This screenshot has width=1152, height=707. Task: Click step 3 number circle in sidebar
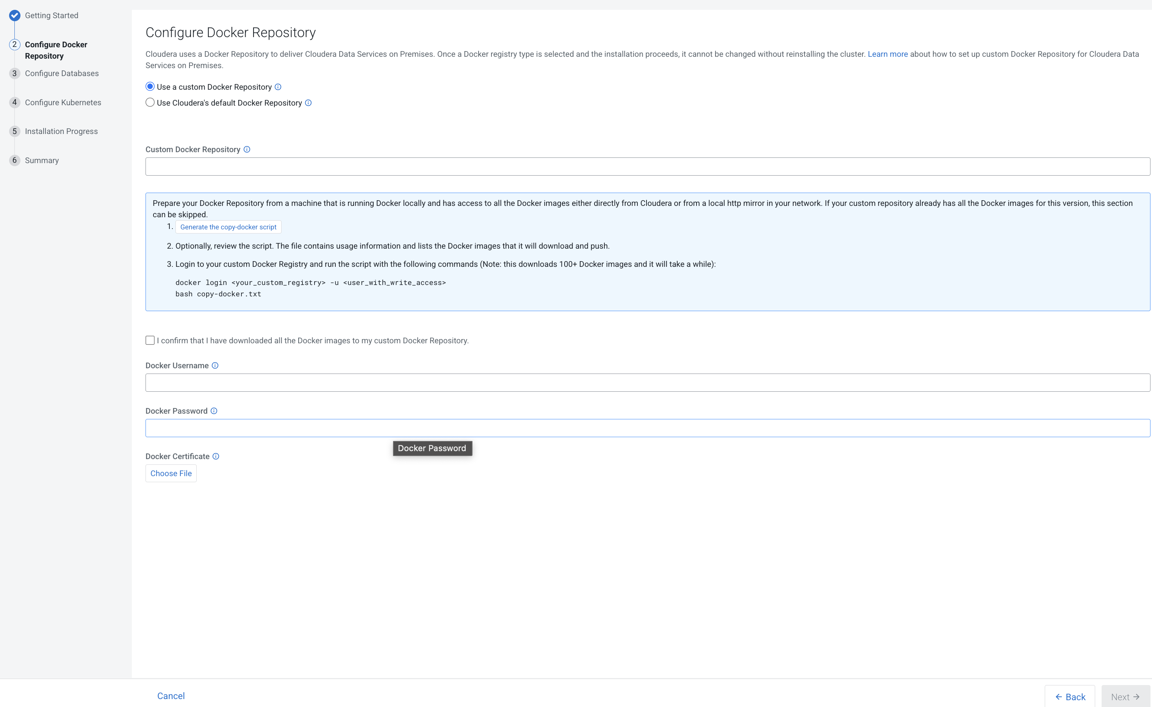pyautogui.click(x=14, y=73)
